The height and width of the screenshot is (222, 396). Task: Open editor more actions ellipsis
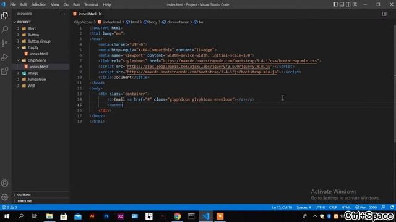click(392, 14)
